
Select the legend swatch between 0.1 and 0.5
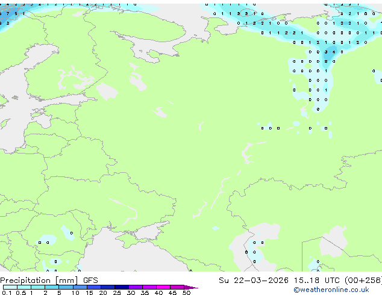pos(10,287)
